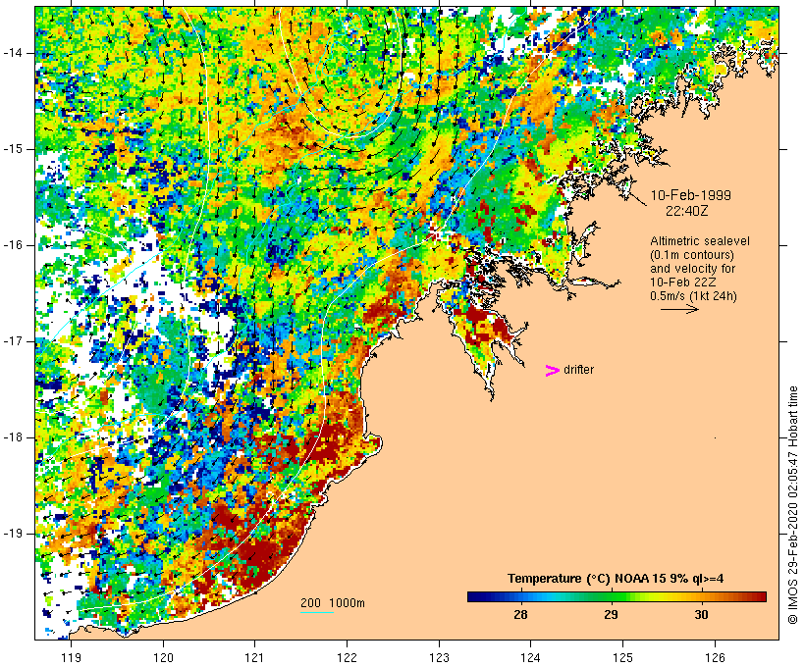This screenshot has width=805, height=667.
Task: Click the longitude axis label '120'
Action: [163, 658]
